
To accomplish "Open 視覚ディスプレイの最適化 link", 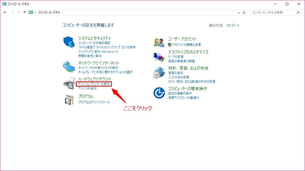I will coord(183,98).
